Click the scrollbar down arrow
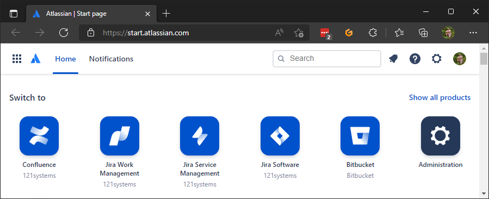Image resolution: width=489 pixels, height=199 pixels. (x=484, y=193)
